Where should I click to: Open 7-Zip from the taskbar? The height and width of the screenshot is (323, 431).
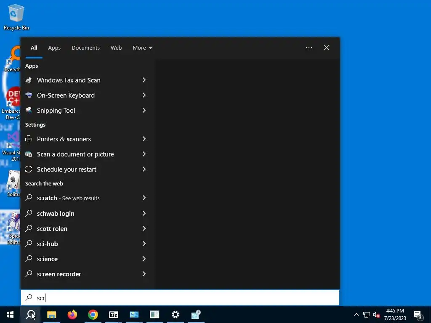[x=114, y=315]
